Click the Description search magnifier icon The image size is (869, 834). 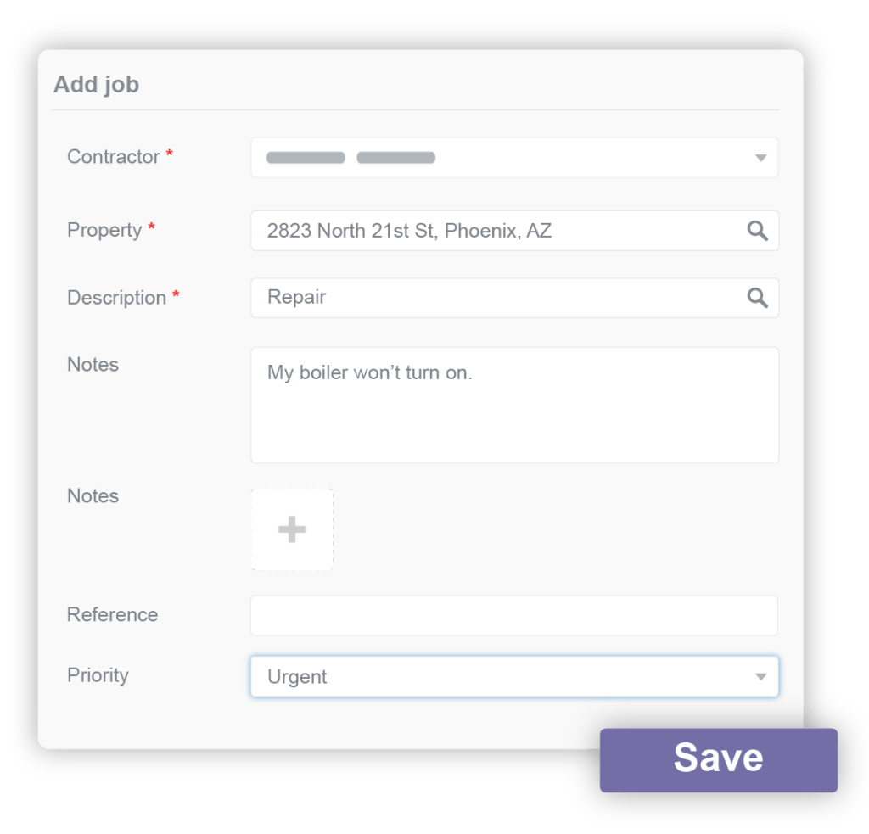(x=758, y=298)
